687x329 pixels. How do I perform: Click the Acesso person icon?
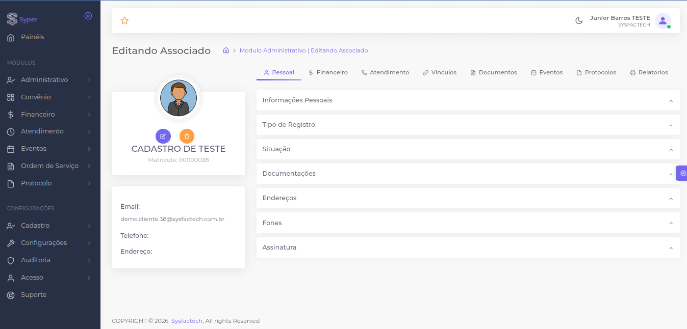[x=11, y=278]
